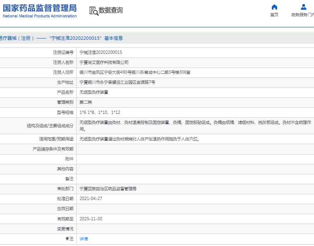Click the expiry date 2025-11-30

(91, 219)
